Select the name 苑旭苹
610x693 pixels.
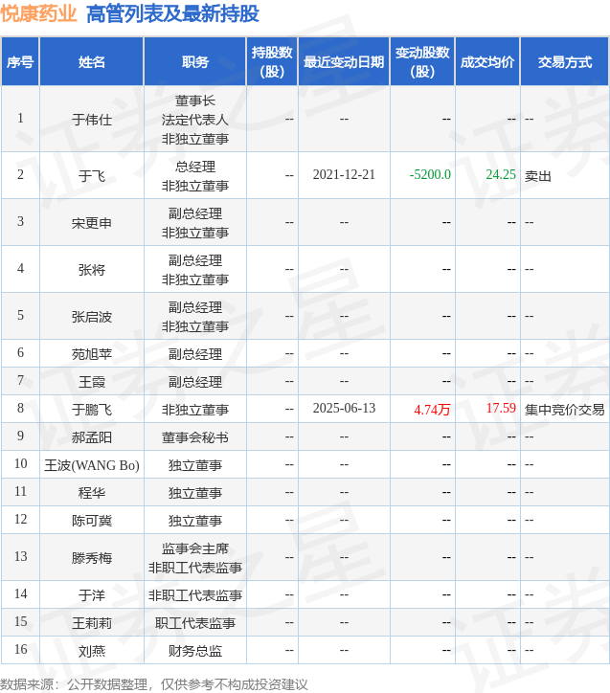point(92,354)
